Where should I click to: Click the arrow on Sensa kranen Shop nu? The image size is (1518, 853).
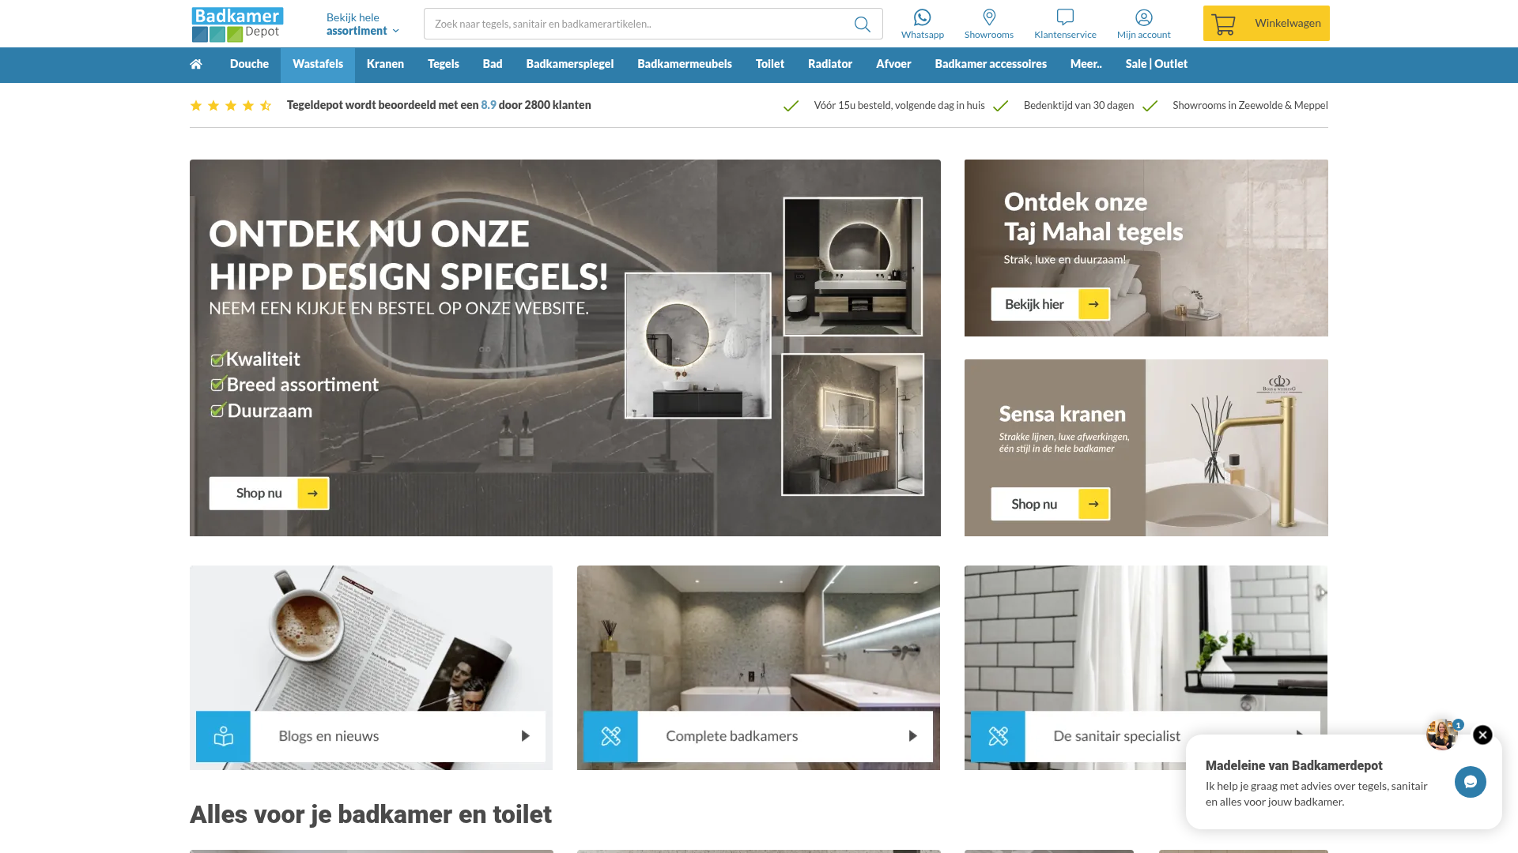[1093, 504]
